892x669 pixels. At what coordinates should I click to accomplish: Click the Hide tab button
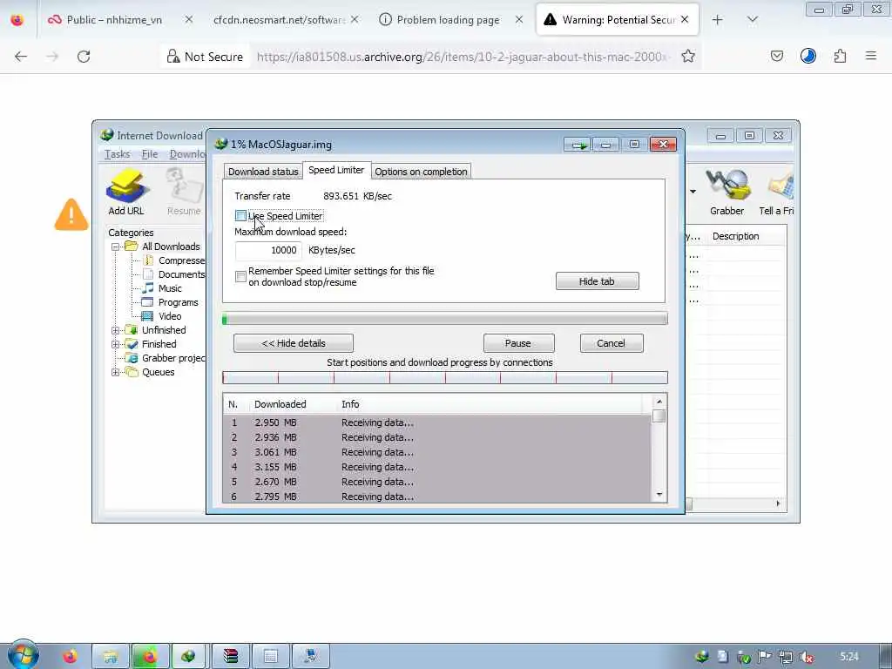(x=597, y=281)
